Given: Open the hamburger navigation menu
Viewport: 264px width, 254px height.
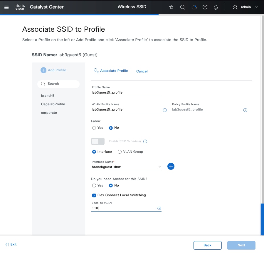Looking at the screenshot, I should click(x=6, y=7).
